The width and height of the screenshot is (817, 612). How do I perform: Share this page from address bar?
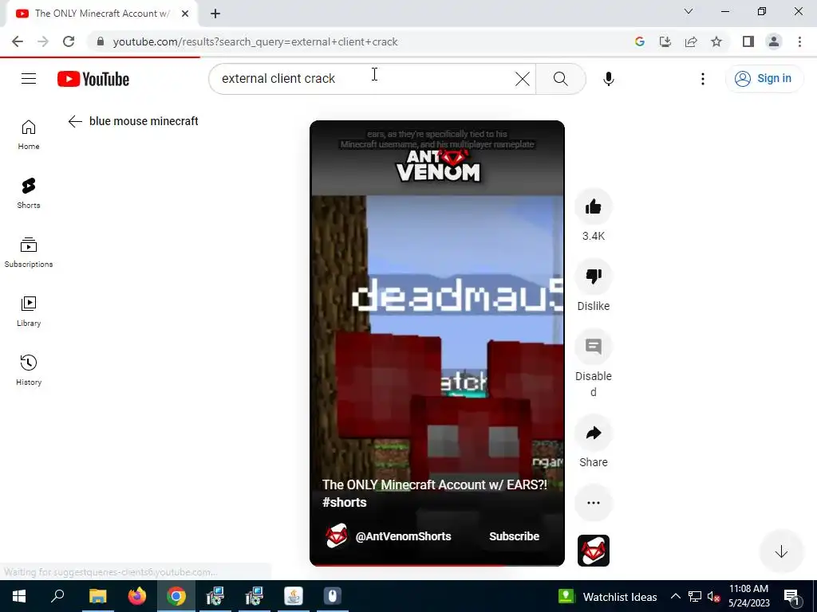[x=691, y=41]
